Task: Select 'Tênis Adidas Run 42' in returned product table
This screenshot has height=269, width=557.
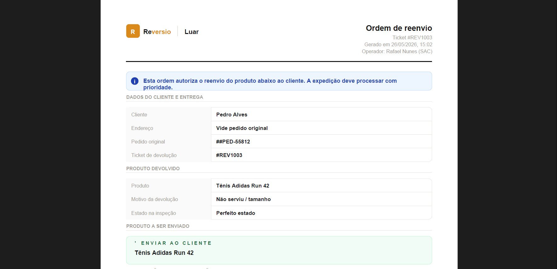Action: [243, 186]
